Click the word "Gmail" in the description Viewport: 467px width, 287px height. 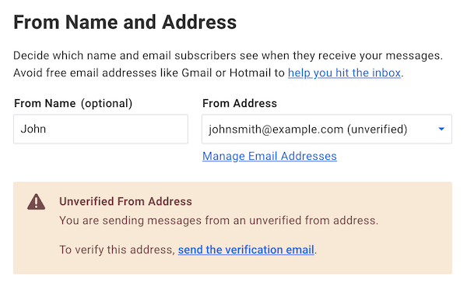(197, 73)
